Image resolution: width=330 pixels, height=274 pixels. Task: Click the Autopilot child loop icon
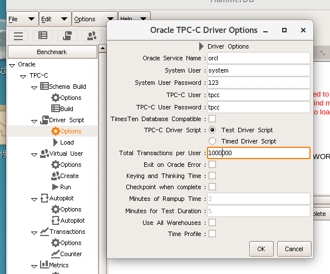point(56,220)
